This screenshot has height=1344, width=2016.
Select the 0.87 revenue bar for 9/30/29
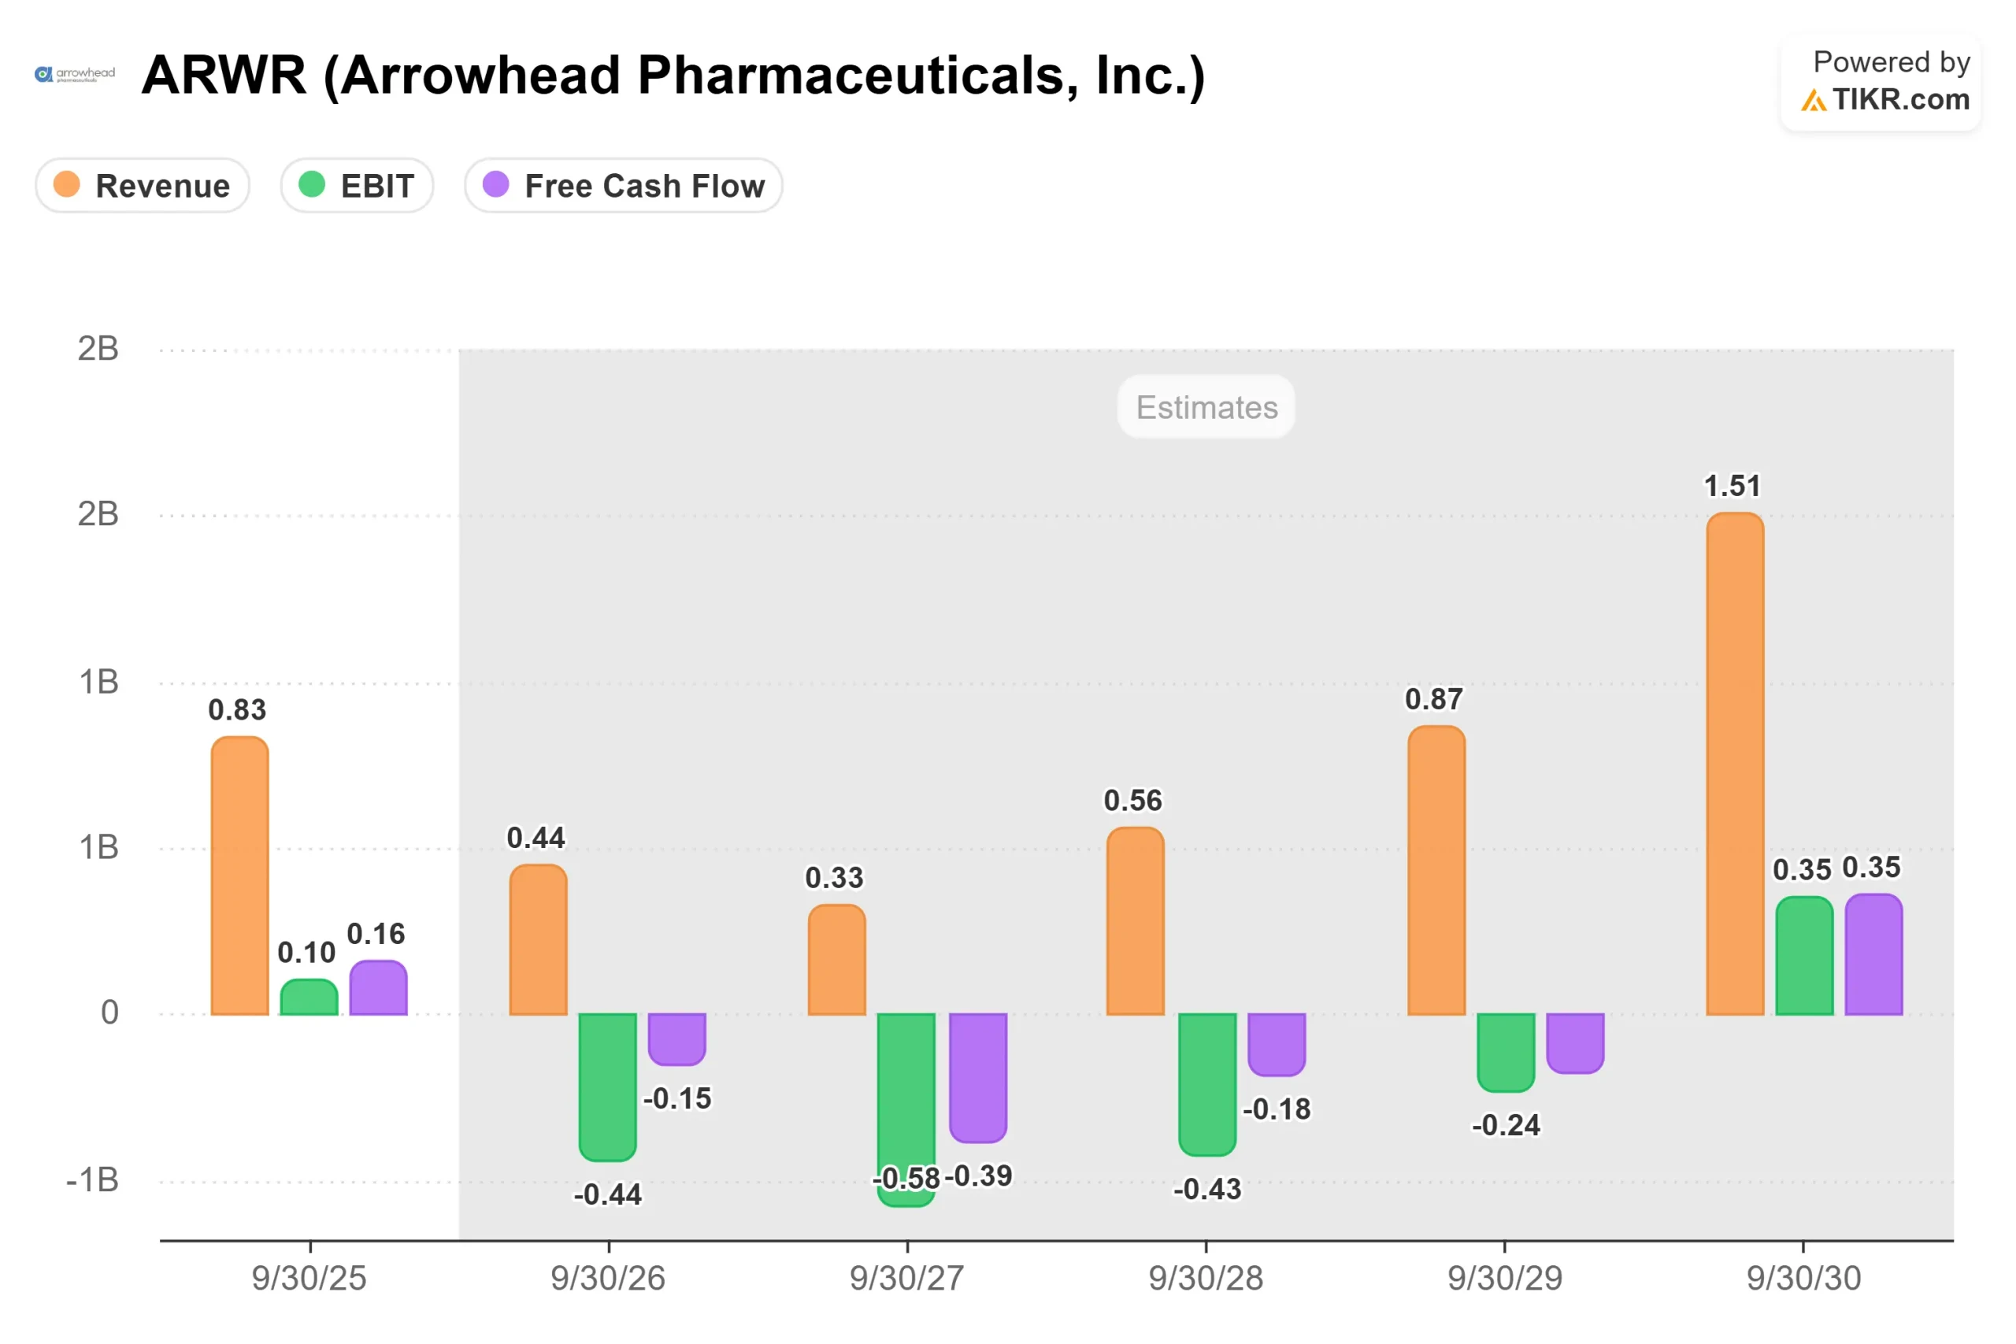click(x=1436, y=870)
